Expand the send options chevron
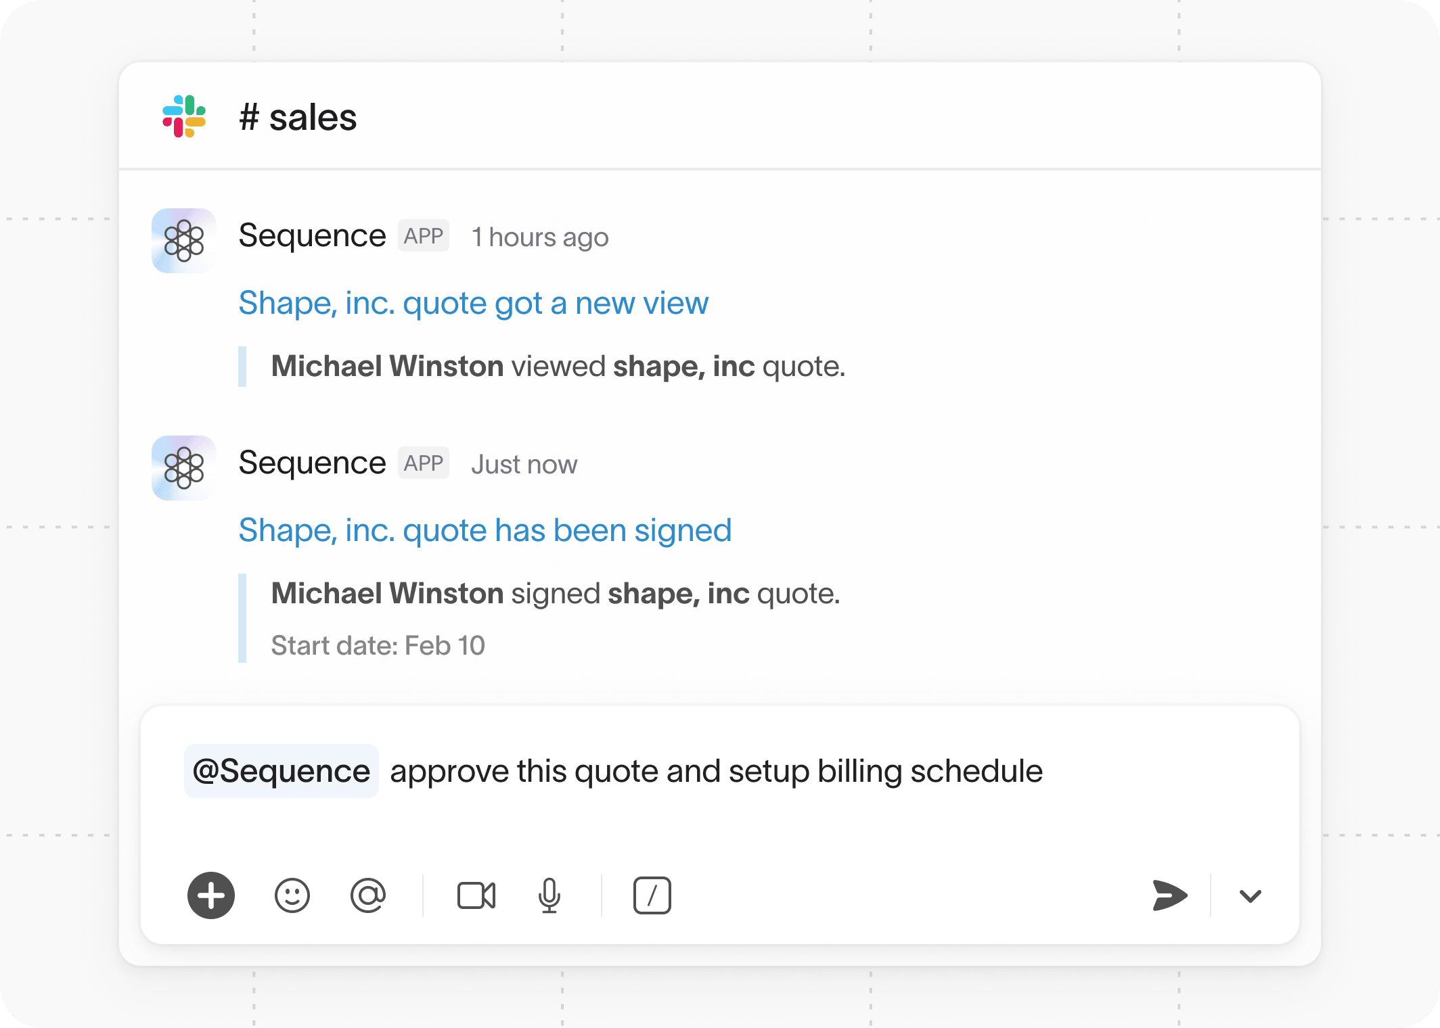The width and height of the screenshot is (1440, 1028). click(1250, 896)
